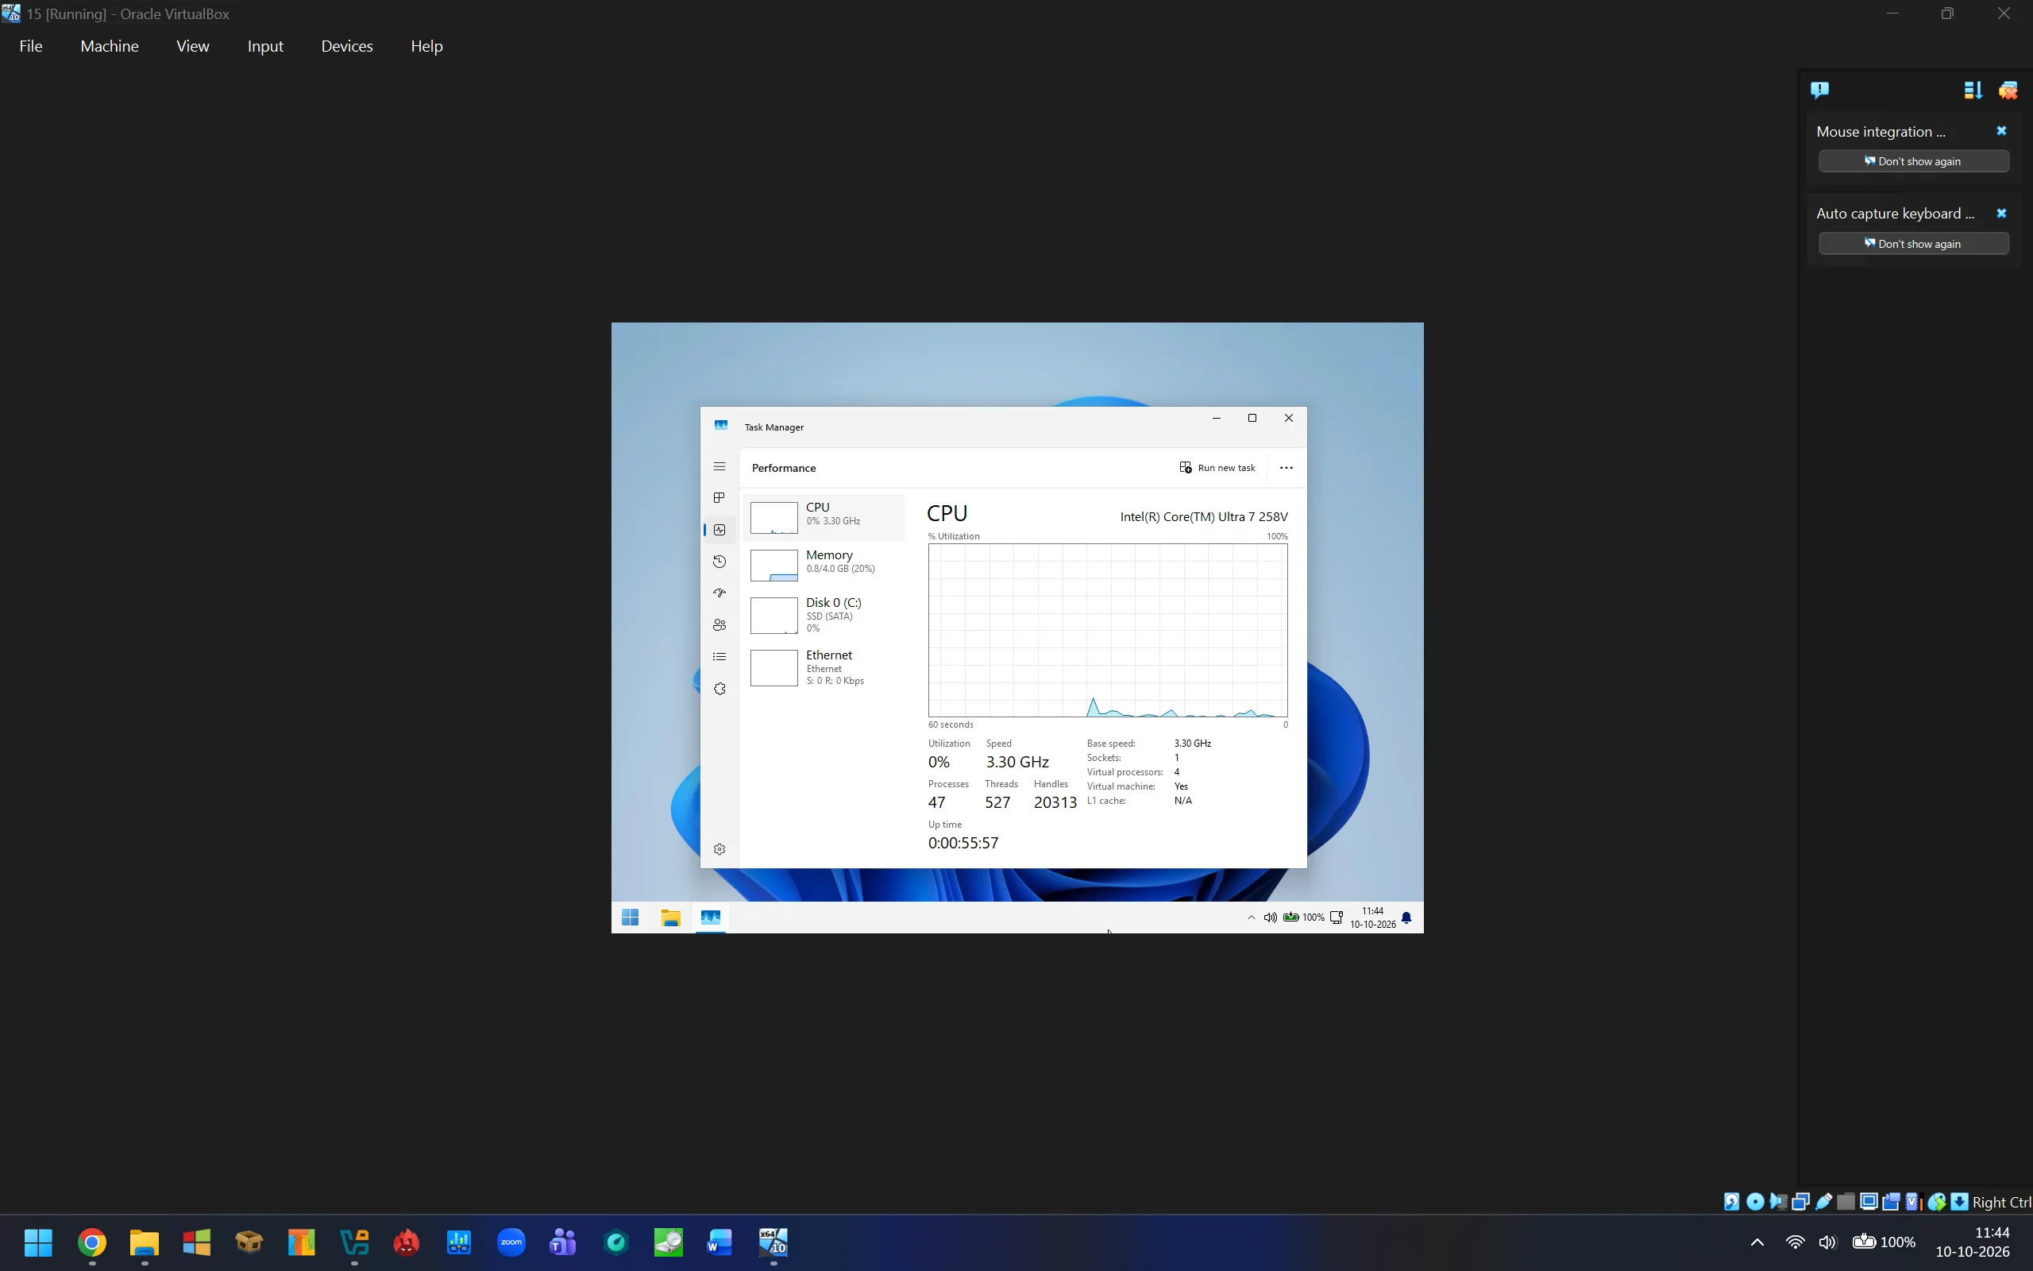Screen dimensions: 2033x1271
Task: Click Don't show again for Auto capture keyboard
Action: 1914,244
